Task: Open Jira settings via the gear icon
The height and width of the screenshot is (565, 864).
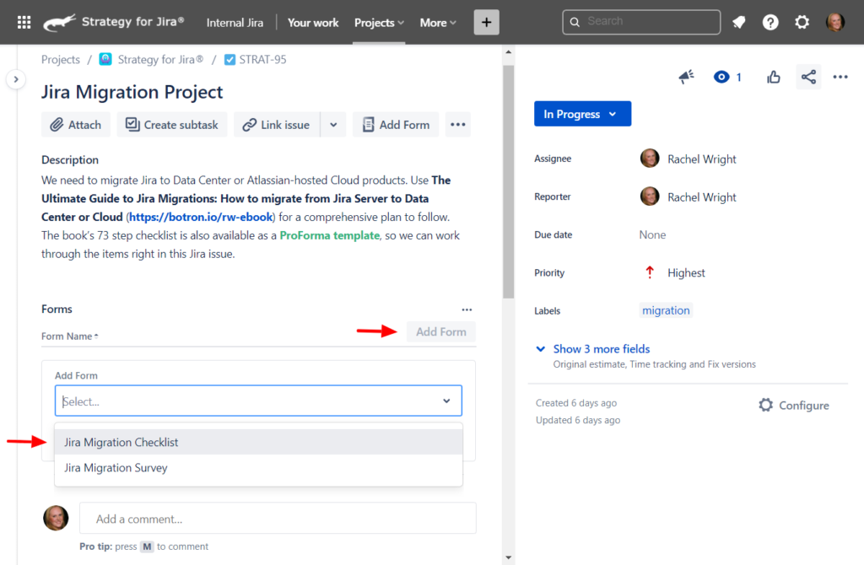Action: [x=802, y=22]
